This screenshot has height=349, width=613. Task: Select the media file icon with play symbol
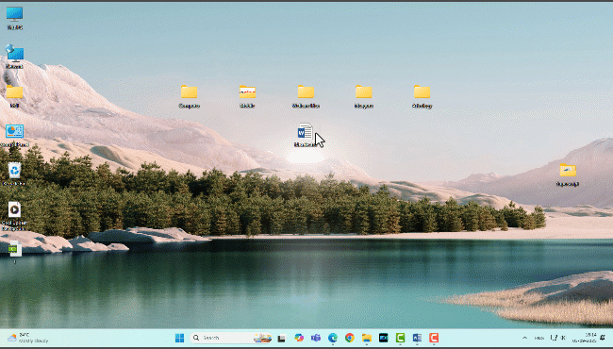[14, 216]
